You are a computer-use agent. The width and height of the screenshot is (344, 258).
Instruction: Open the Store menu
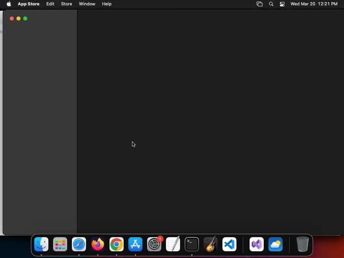coord(67,4)
